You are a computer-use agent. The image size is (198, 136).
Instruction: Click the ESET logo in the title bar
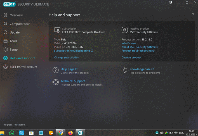click(9, 4)
